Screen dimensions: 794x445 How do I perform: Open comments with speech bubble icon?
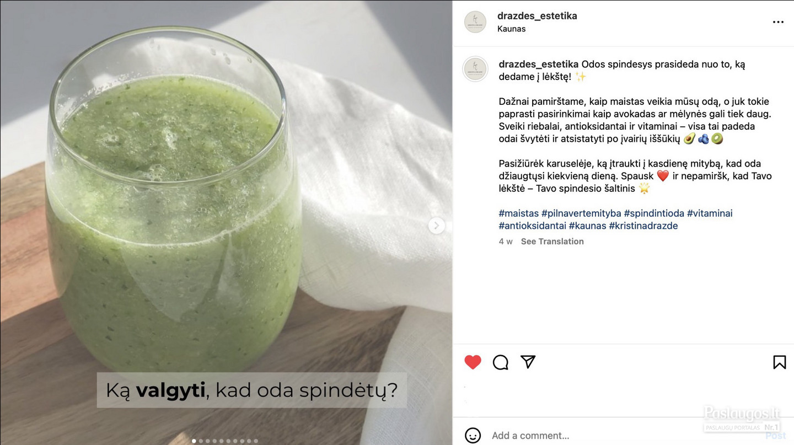(501, 362)
